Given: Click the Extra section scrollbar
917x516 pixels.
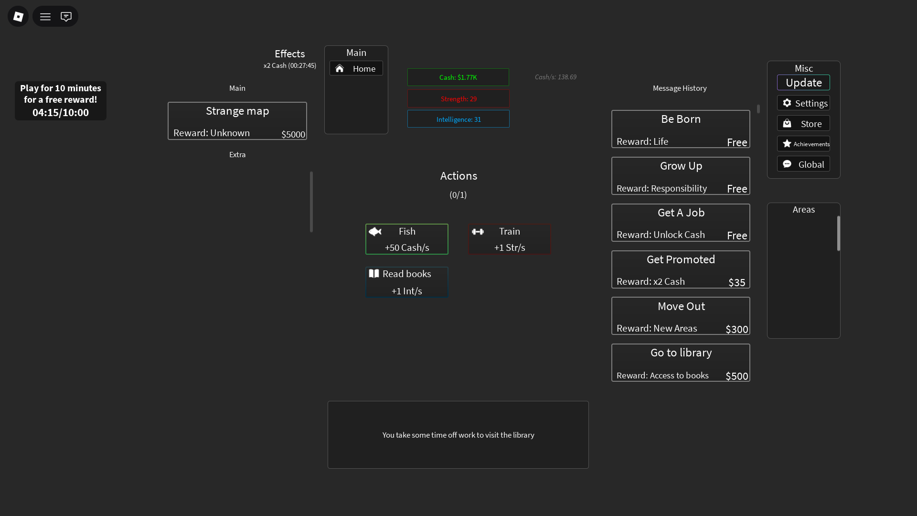Looking at the screenshot, I should pyautogui.click(x=311, y=202).
